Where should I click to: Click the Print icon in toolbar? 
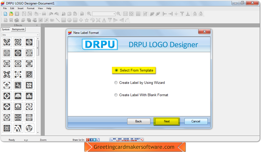(x=44, y=14)
